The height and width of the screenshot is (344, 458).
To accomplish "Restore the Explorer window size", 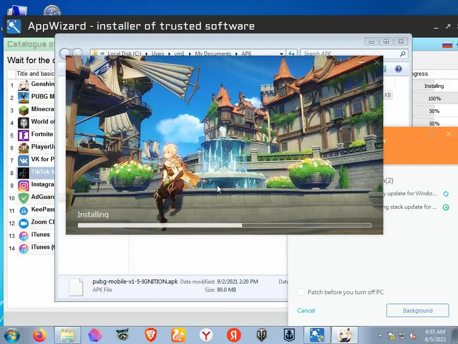I will click(x=386, y=42).
